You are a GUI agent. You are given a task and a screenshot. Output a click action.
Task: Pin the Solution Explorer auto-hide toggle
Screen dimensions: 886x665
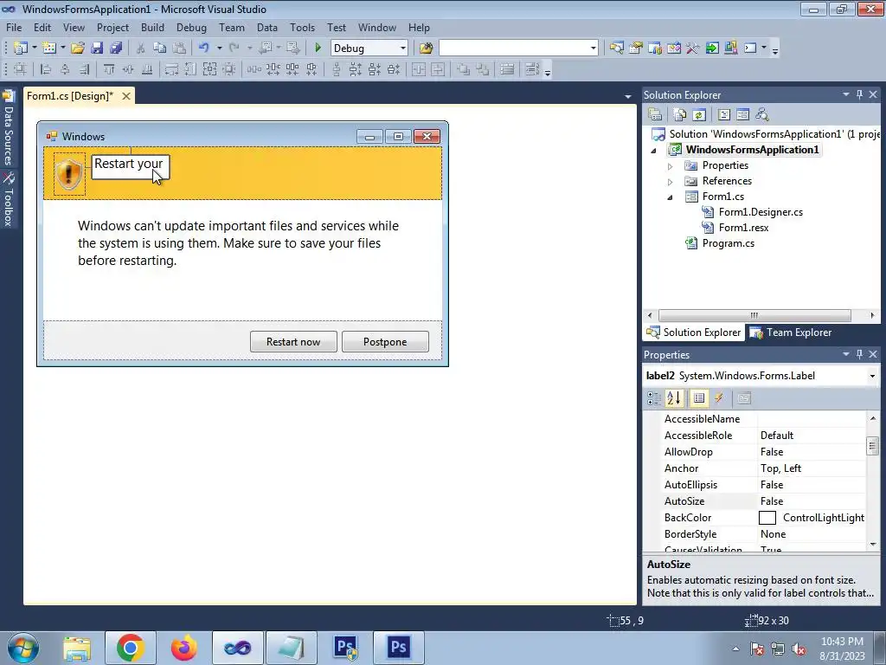(x=859, y=95)
